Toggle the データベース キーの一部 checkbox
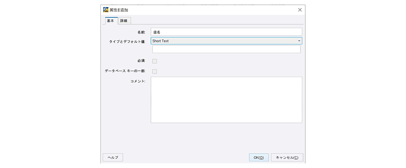The height and width of the screenshot is (168, 406). (x=155, y=71)
